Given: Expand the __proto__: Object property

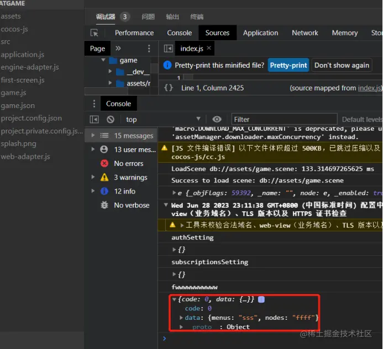Looking at the screenshot, I should pos(181,327).
